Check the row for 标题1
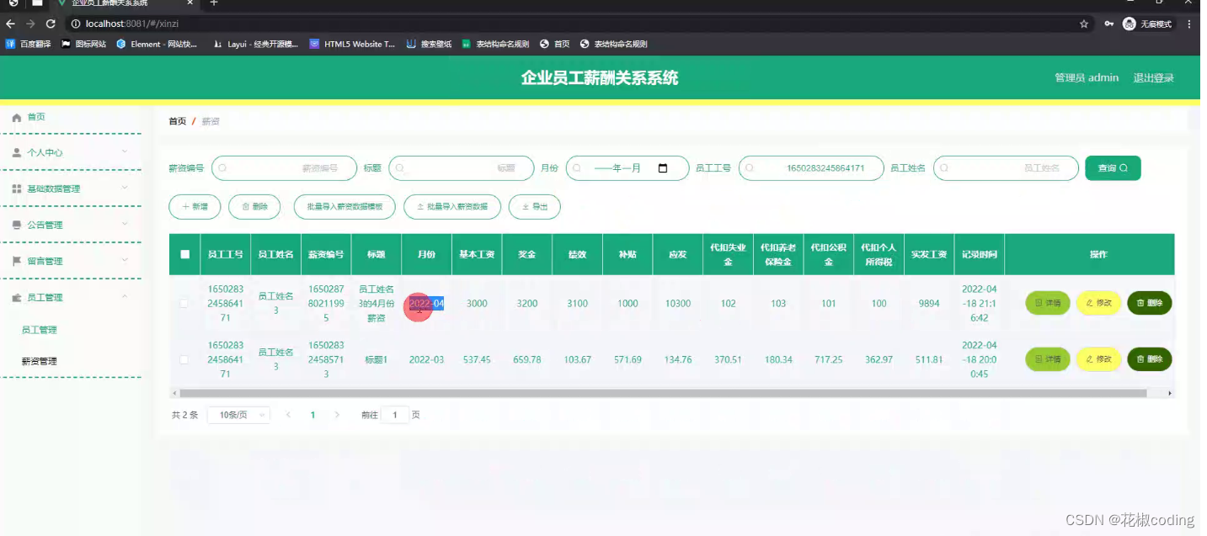 pos(184,359)
